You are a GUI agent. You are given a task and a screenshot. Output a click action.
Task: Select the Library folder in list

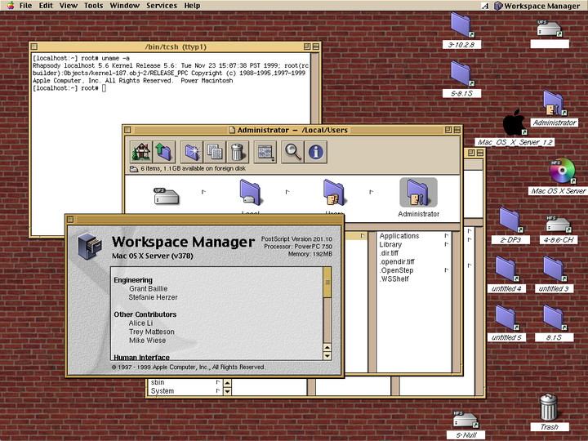[x=390, y=244]
